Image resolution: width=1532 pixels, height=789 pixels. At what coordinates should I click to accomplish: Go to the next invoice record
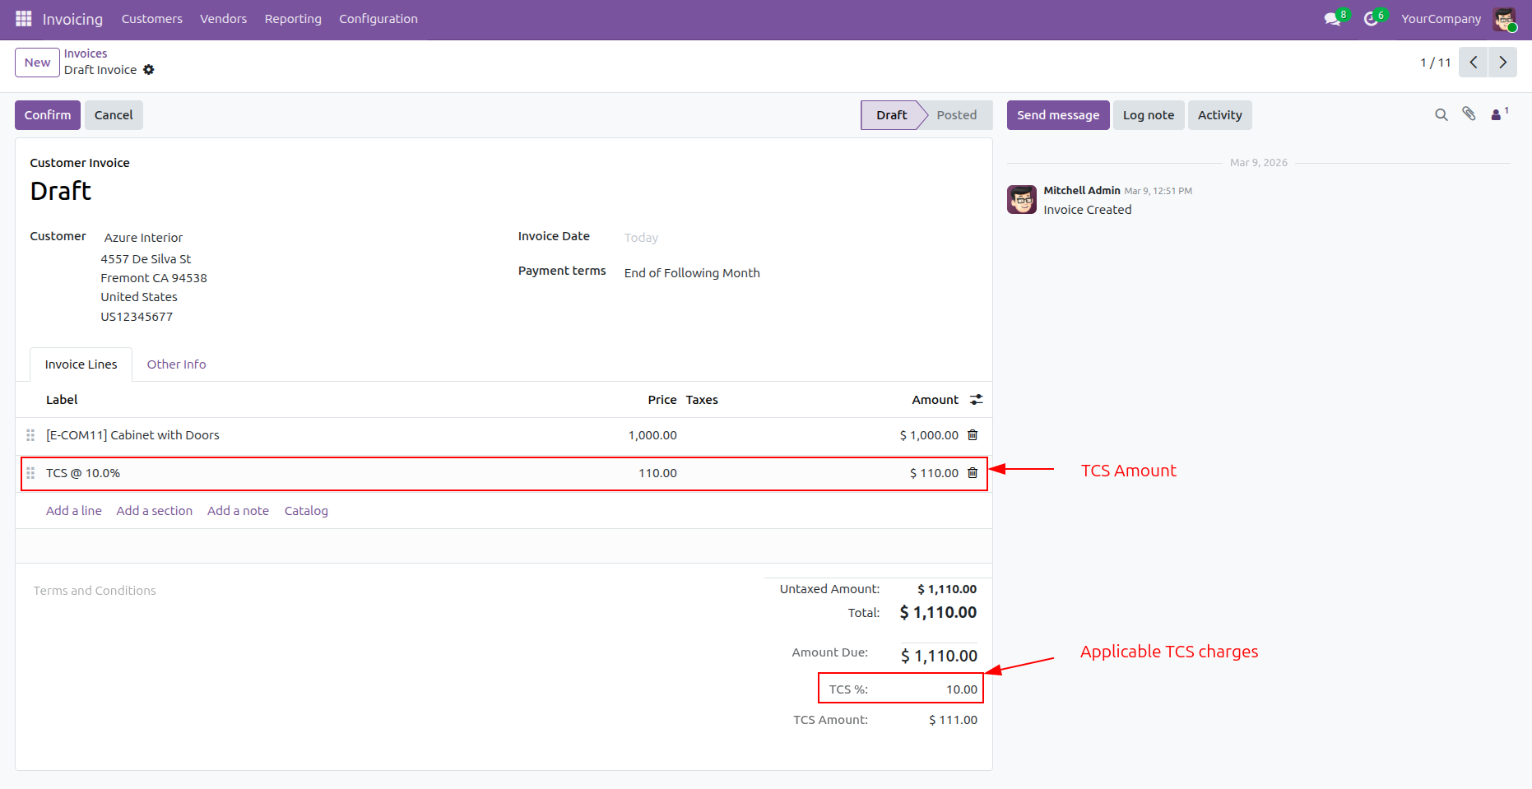point(1502,63)
